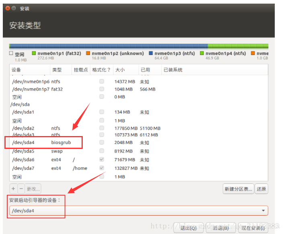Toggle format checkbox for /dev/sda4 biosgrub
This screenshot has height=234, width=284.
pyautogui.click(x=102, y=142)
